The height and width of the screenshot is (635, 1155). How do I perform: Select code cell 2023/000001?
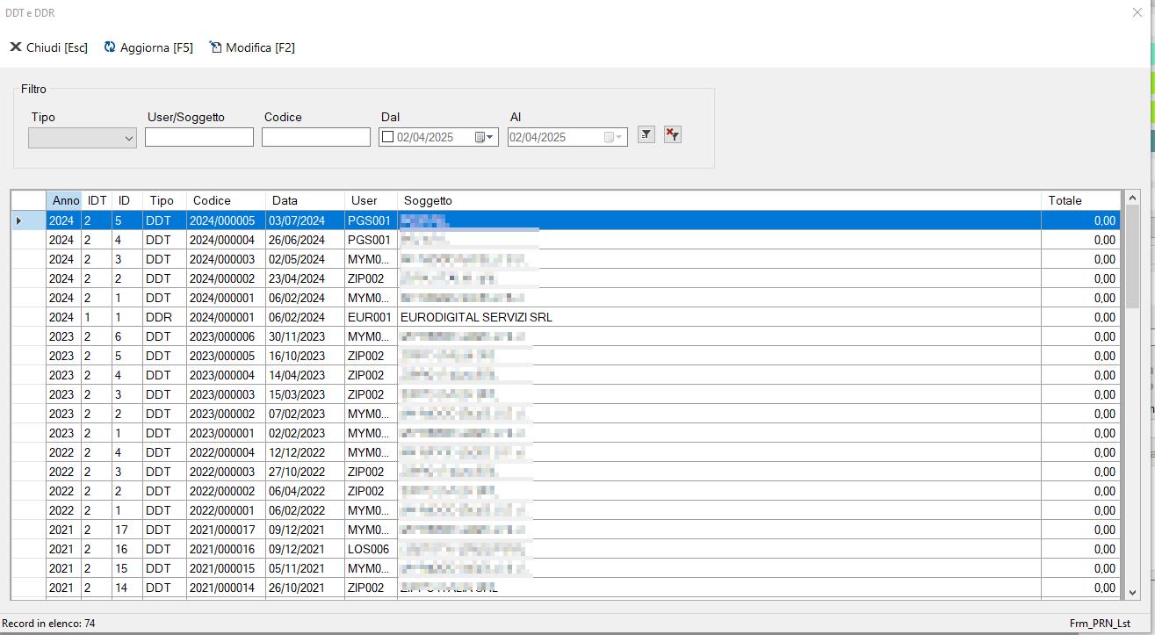point(226,433)
